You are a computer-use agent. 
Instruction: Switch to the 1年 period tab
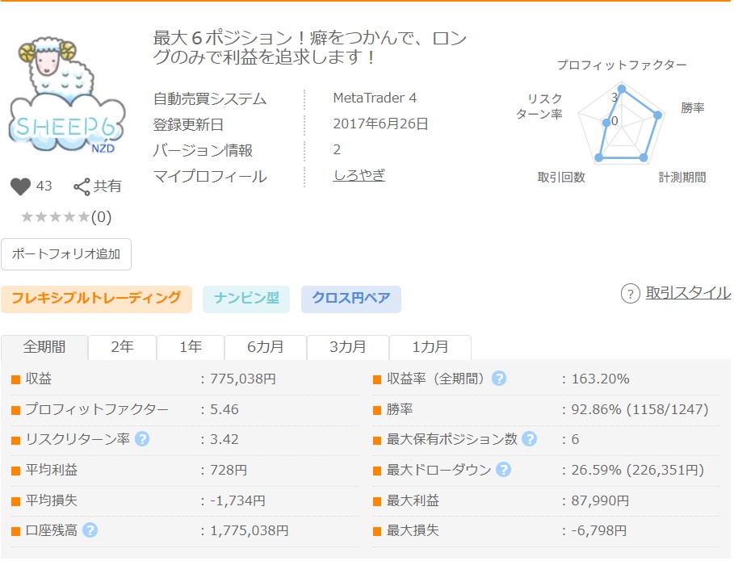[x=191, y=347]
